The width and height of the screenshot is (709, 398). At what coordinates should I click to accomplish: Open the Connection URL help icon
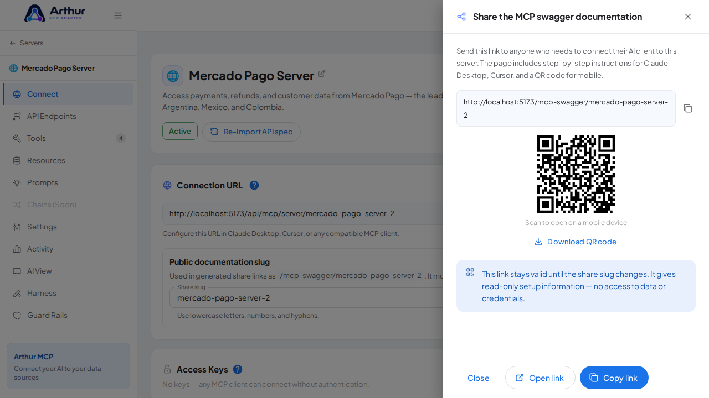click(x=254, y=185)
